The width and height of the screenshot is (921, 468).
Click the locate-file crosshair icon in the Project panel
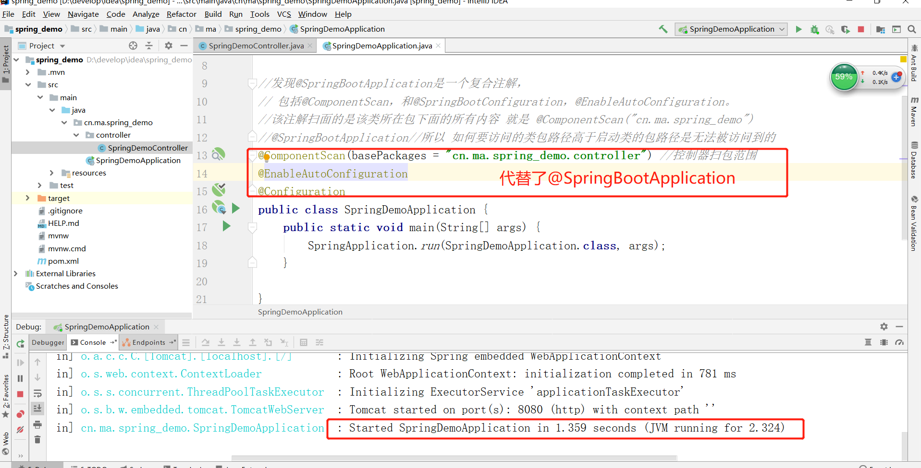click(133, 46)
